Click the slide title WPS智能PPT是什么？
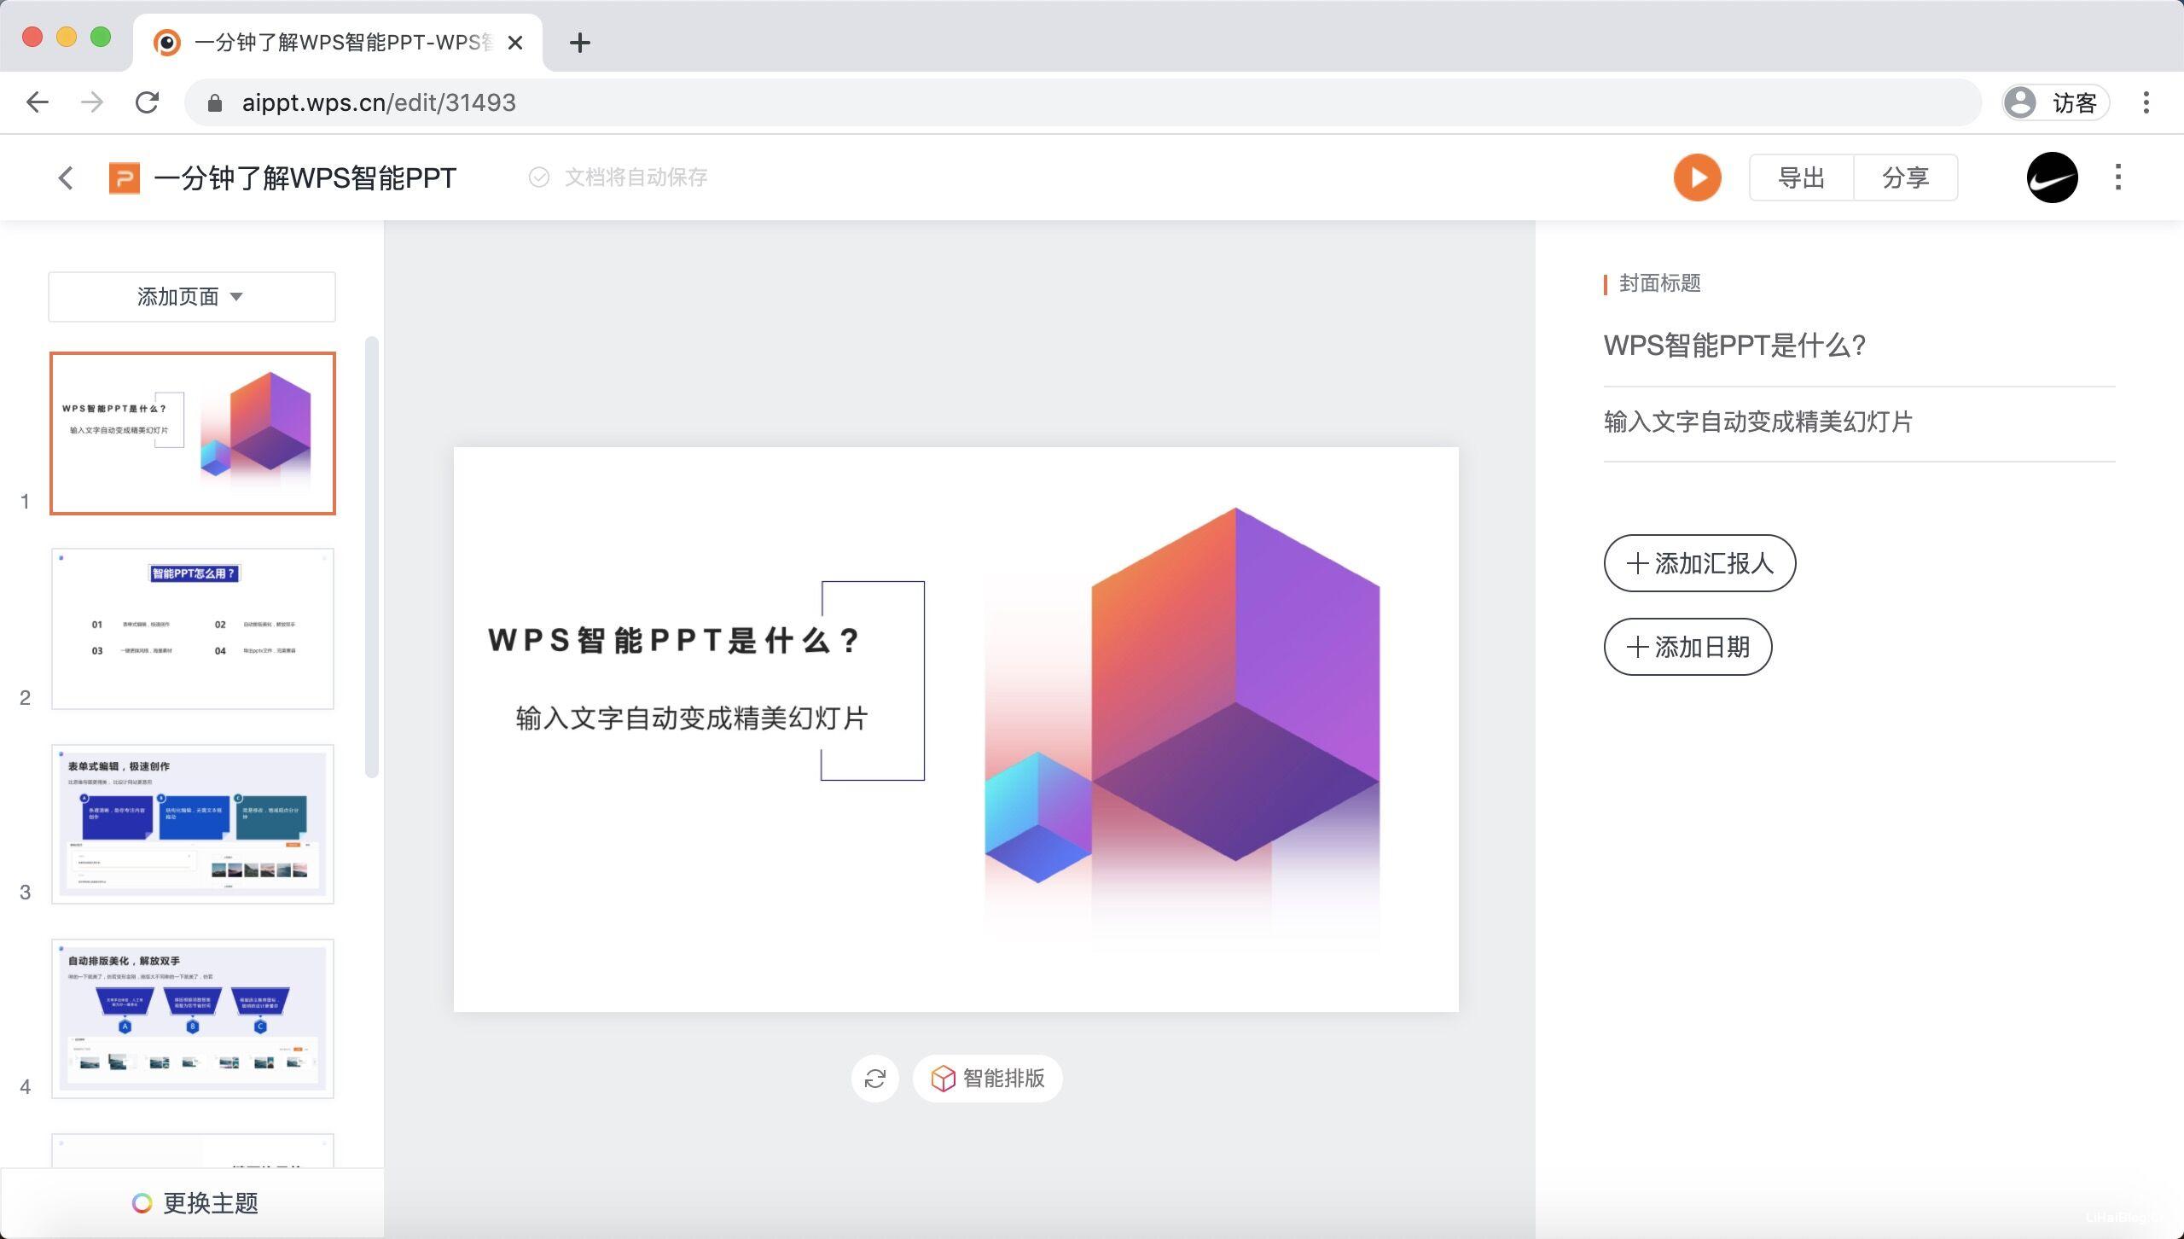2184x1239 pixels. [x=674, y=640]
